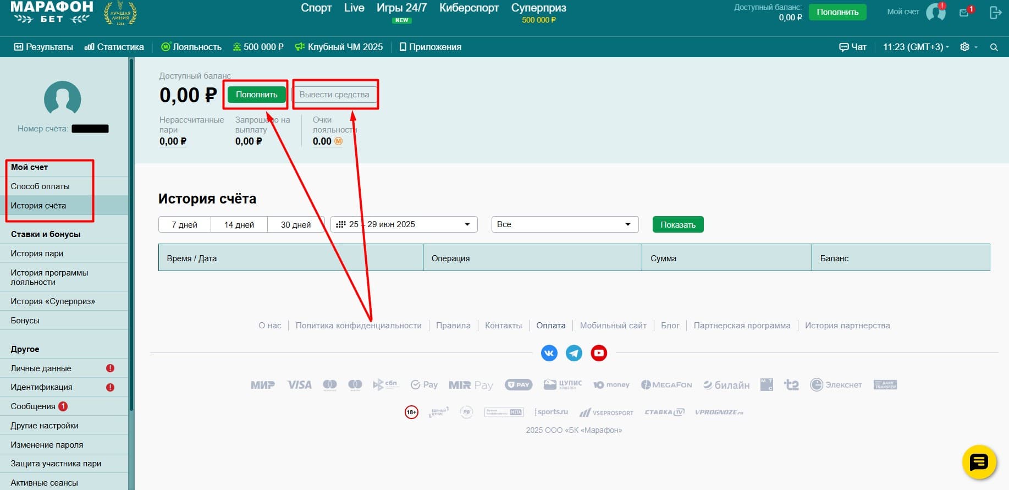Click Пополнить beside Вывести средства
1009x490 pixels.
pos(257,95)
